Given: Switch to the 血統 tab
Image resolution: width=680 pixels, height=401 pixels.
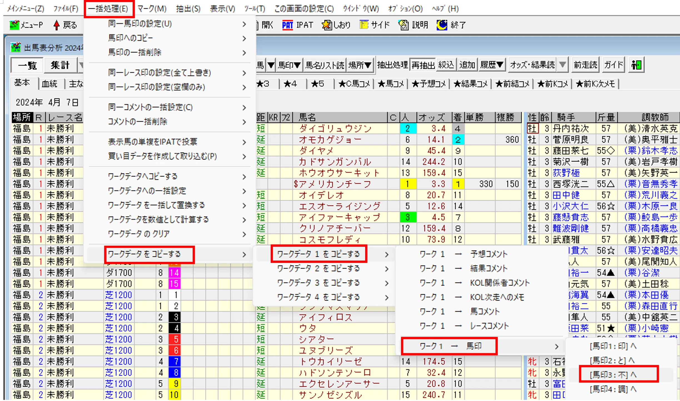Looking at the screenshot, I should (50, 84).
